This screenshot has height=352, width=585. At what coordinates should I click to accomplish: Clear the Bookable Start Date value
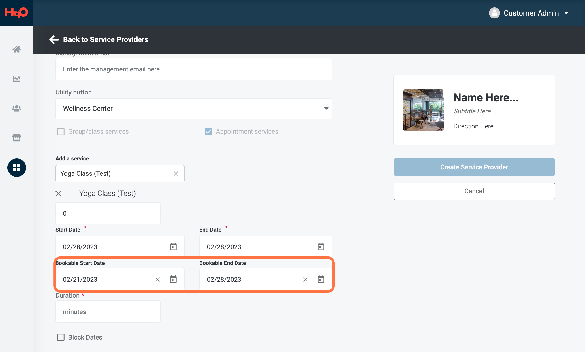(x=158, y=279)
